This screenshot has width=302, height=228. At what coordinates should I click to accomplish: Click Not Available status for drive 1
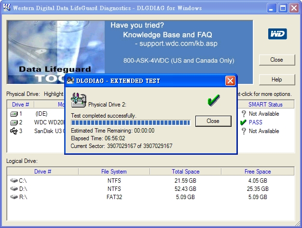coord(264,114)
